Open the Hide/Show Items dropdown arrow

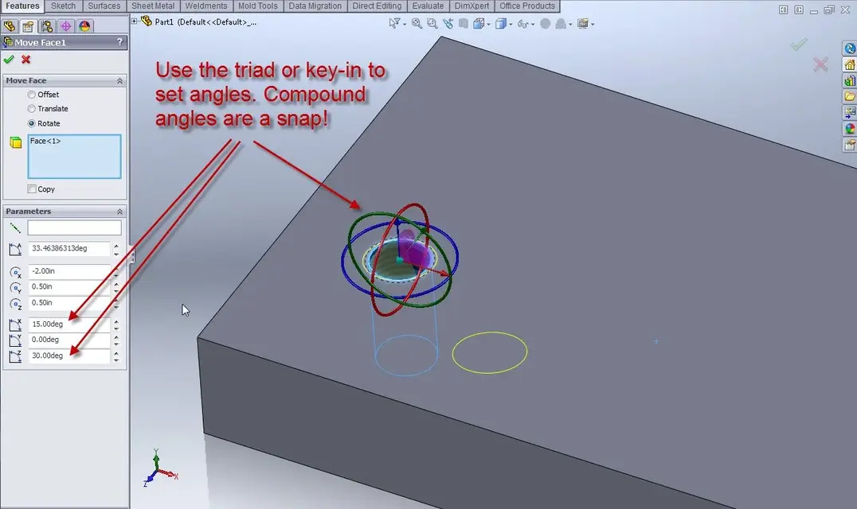coord(533,24)
